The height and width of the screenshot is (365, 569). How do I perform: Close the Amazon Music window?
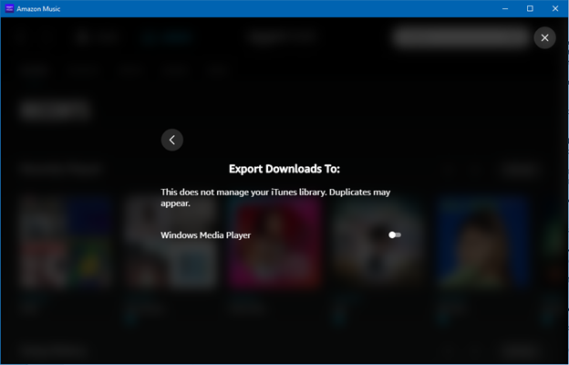click(555, 8)
